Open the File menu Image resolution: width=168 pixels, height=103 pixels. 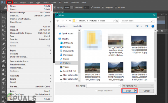tap(10, 2)
